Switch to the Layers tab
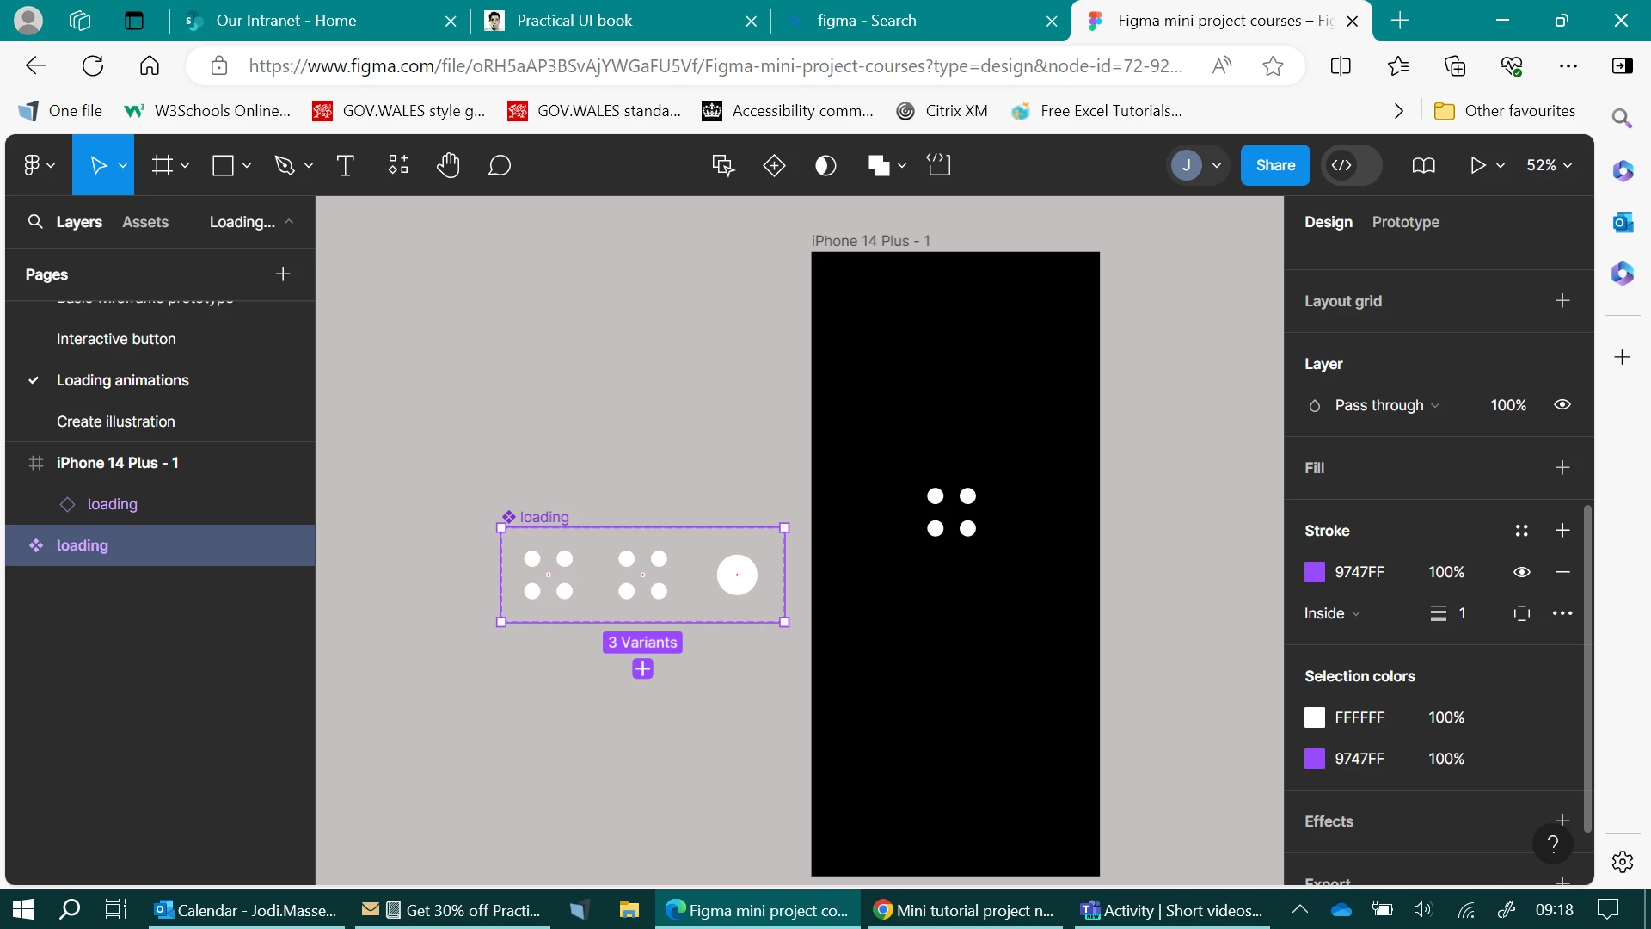This screenshot has width=1651, height=929. (x=79, y=222)
